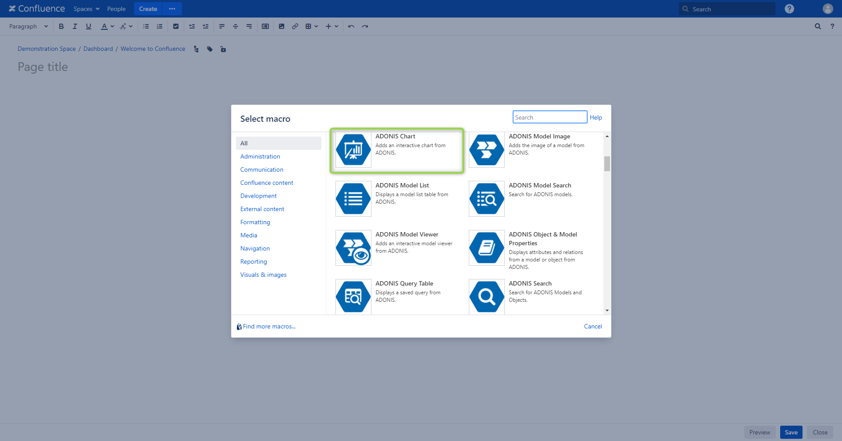This screenshot has width=842, height=441.
Task: Open the Paragraph style dropdown
Action: pos(28,26)
